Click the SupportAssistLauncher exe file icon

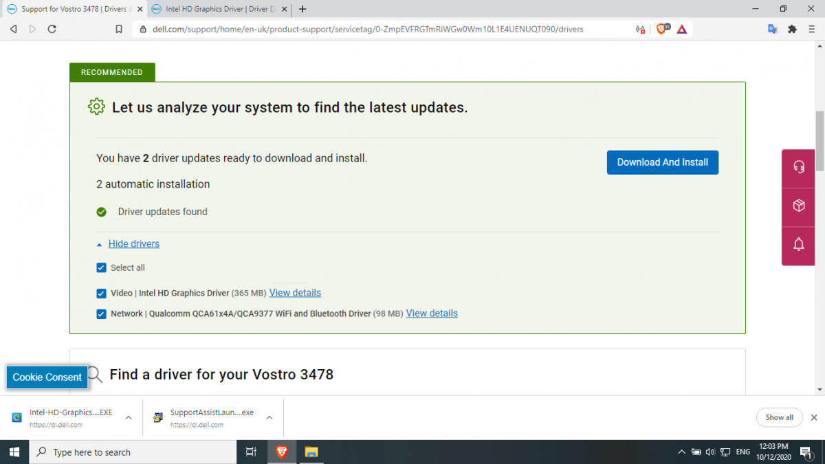[x=158, y=417]
